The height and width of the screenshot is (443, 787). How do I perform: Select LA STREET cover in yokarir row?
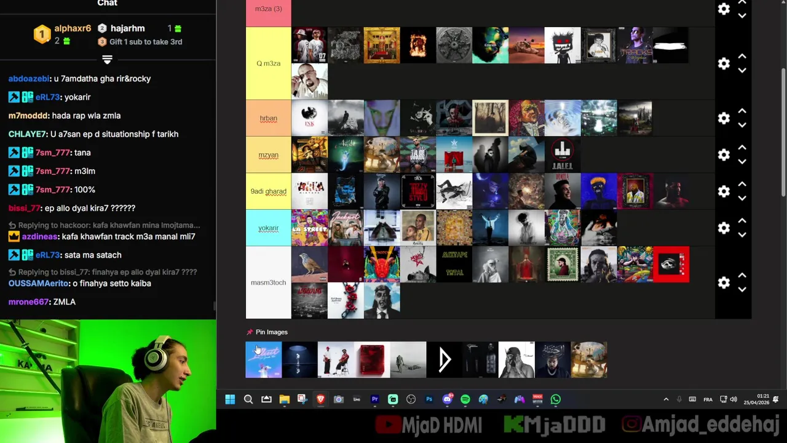pos(309,228)
